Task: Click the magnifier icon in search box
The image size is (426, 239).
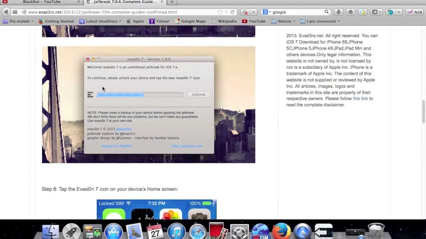Action: [327, 12]
